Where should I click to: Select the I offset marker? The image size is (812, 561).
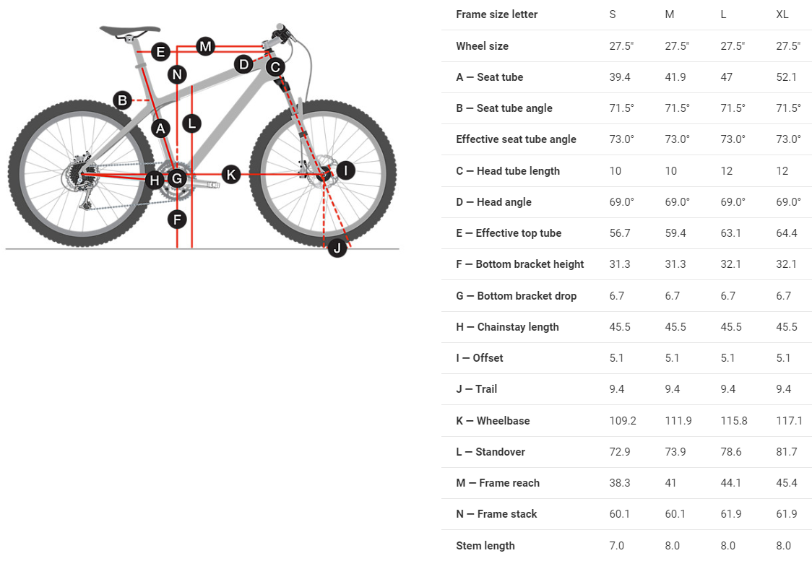[x=346, y=170]
